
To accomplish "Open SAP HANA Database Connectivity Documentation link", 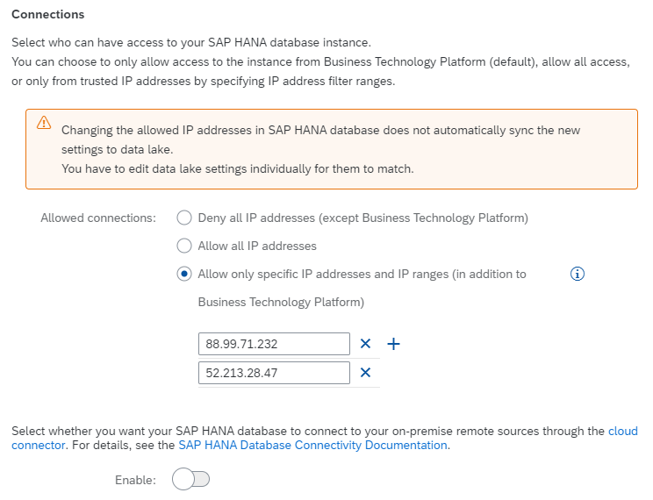I will (x=312, y=445).
